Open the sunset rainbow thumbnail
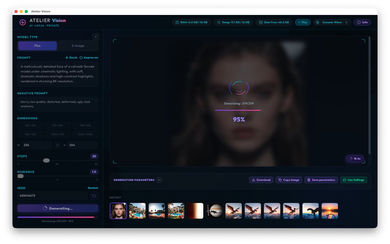The height and width of the screenshot is (244, 390). pyautogui.click(x=330, y=211)
